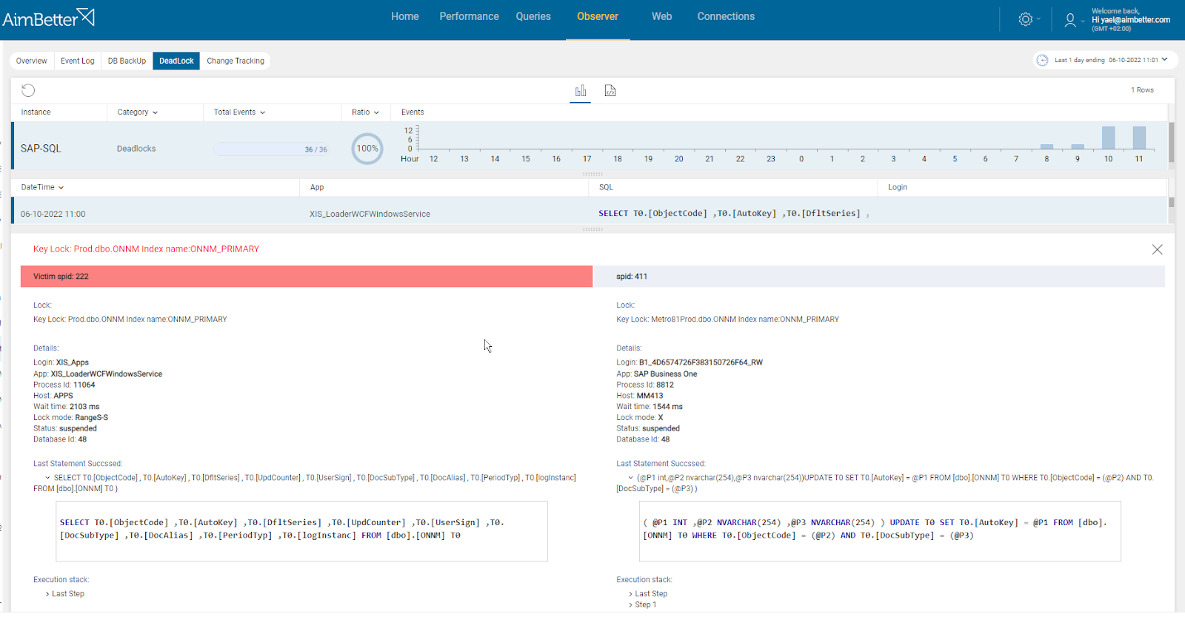Click the Login column header
The height and width of the screenshot is (628, 1185).
(898, 187)
